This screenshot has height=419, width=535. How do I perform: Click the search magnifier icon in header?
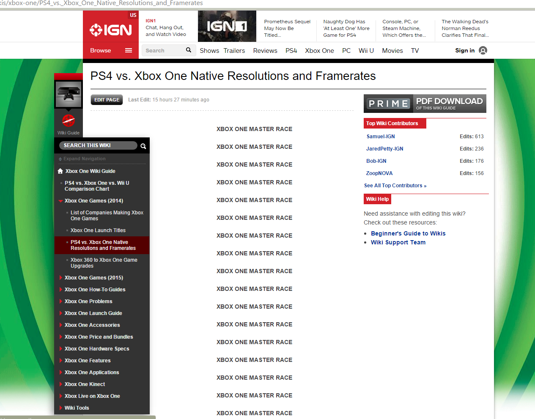189,50
